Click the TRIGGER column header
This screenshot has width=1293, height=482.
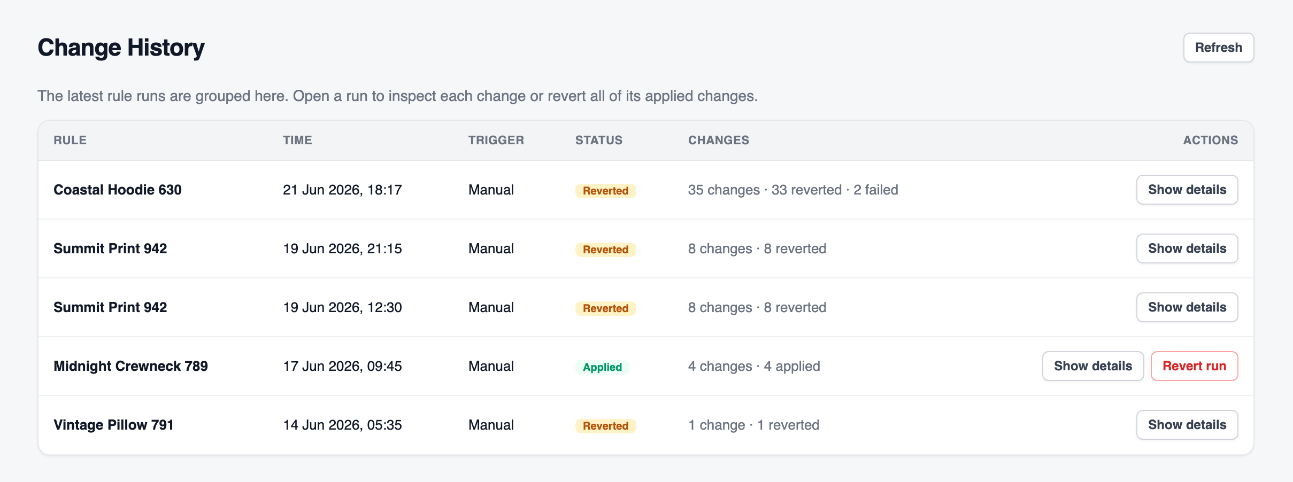[496, 140]
